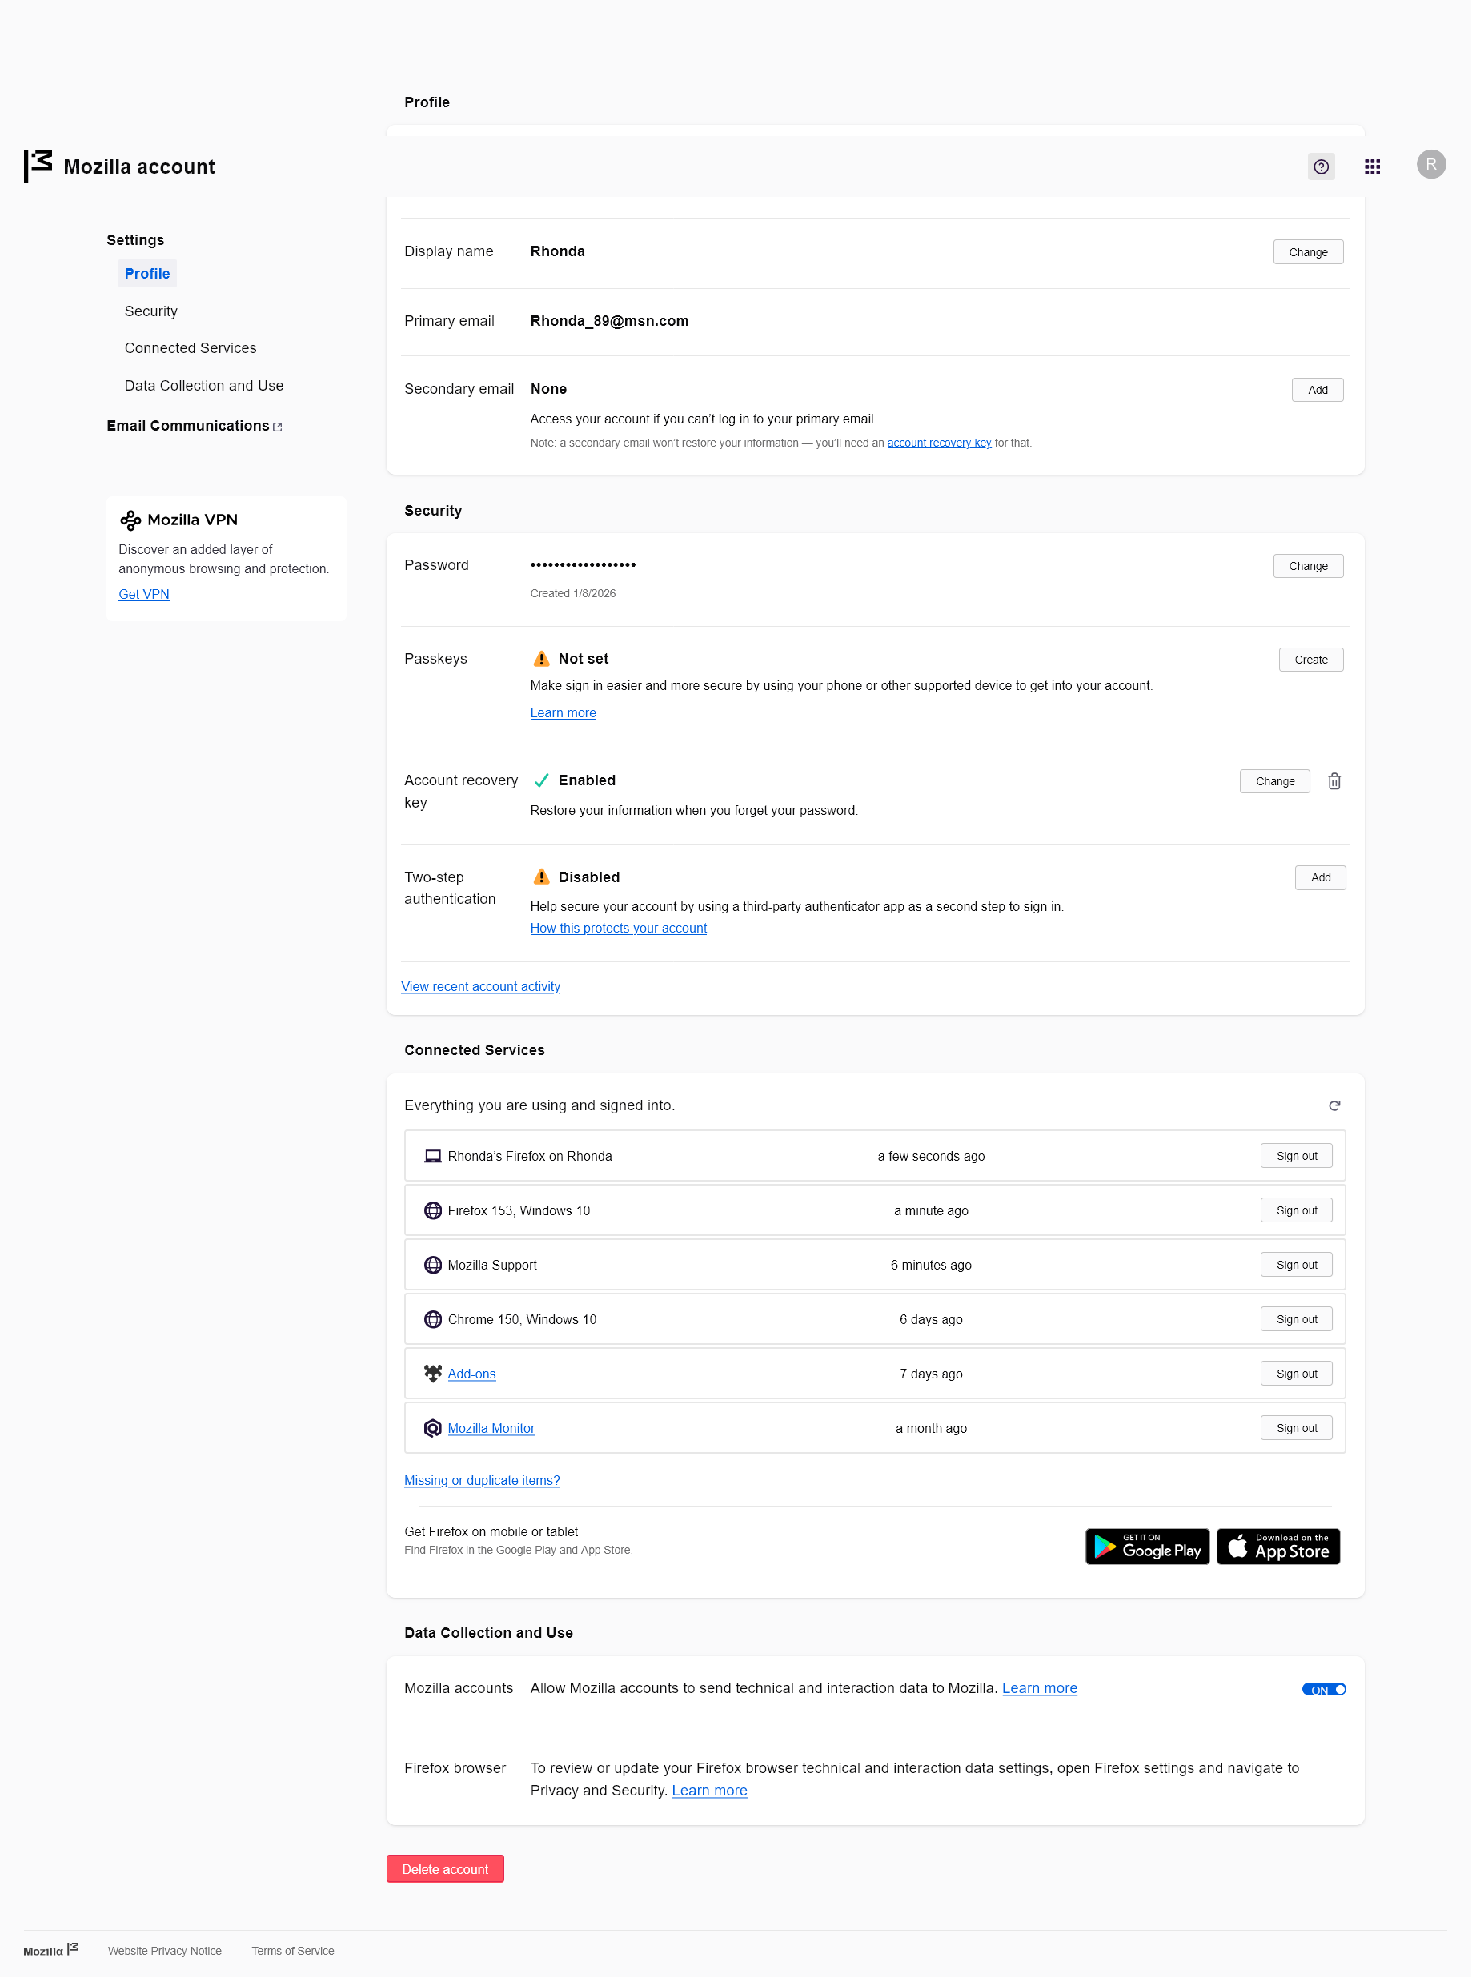Open the Mozilla Monitor service link
This screenshot has width=1472, height=1978.
pos(490,1428)
